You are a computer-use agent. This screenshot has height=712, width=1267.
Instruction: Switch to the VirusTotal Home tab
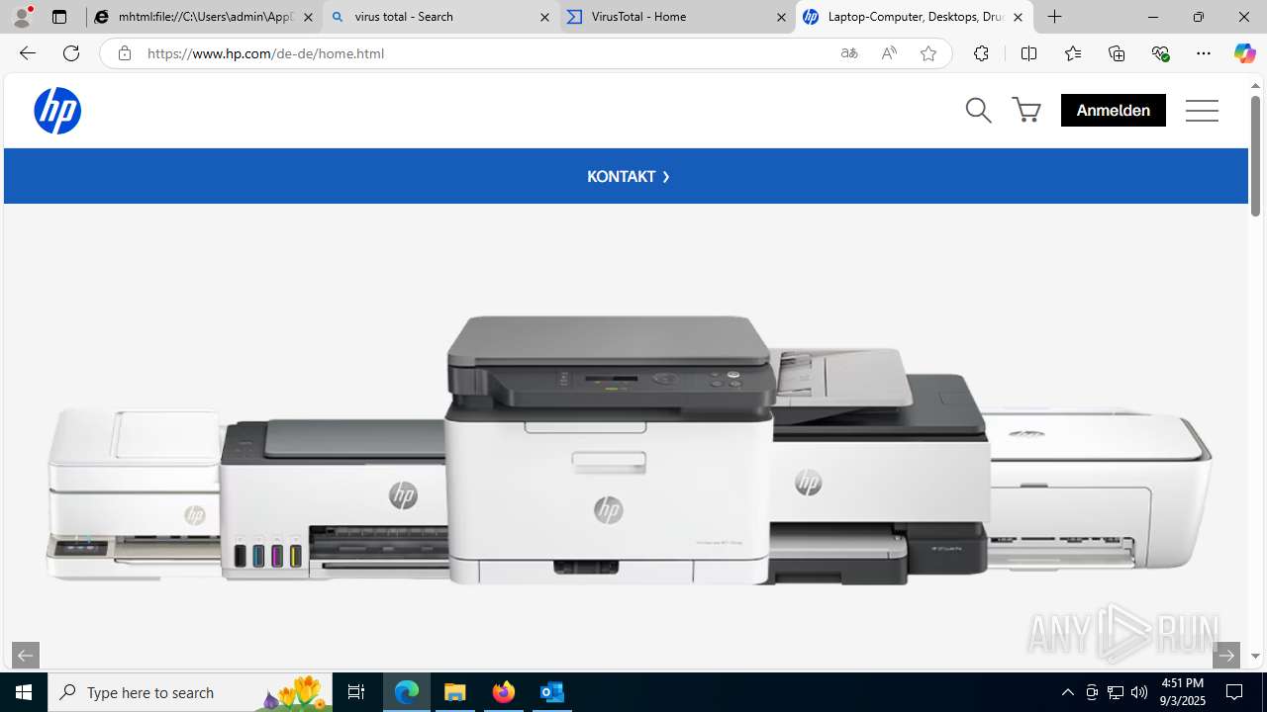click(677, 17)
